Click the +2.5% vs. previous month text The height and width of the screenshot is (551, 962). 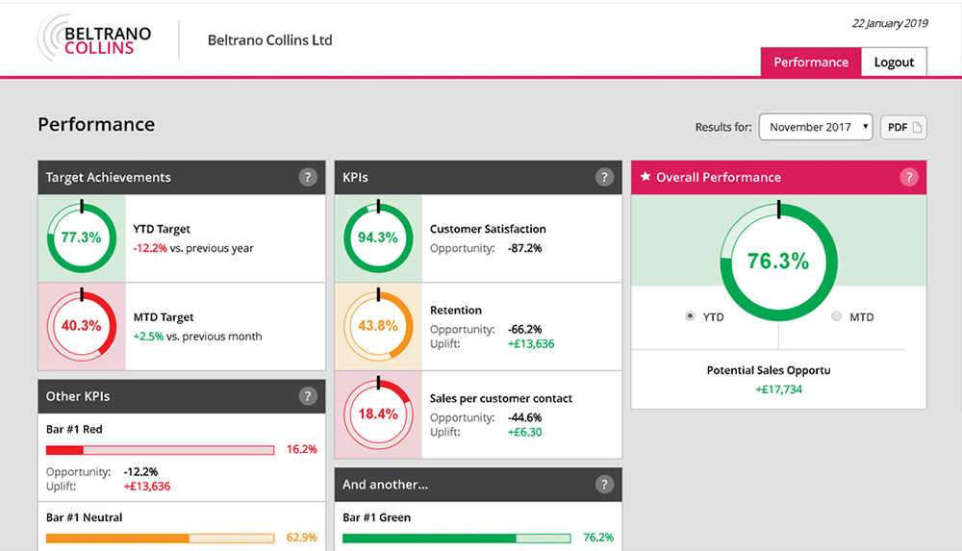[x=197, y=337]
